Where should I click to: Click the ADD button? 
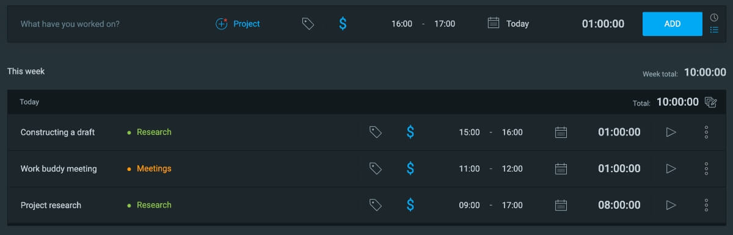(673, 24)
